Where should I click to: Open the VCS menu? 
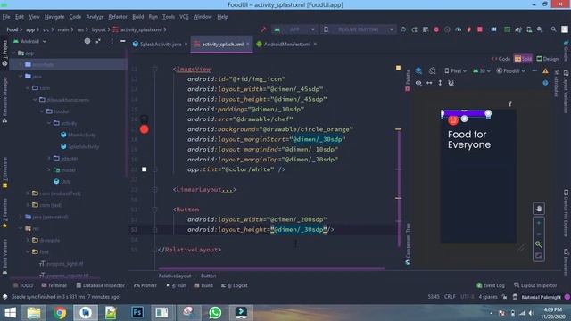[184, 17]
